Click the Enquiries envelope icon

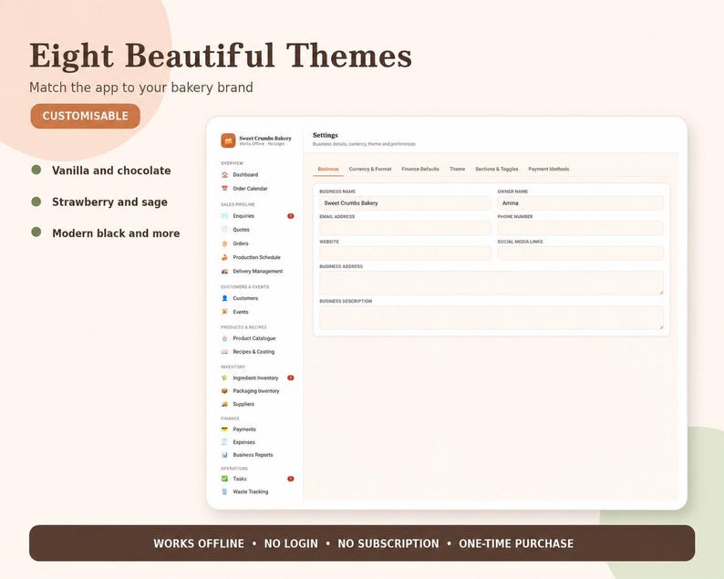pos(224,215)
